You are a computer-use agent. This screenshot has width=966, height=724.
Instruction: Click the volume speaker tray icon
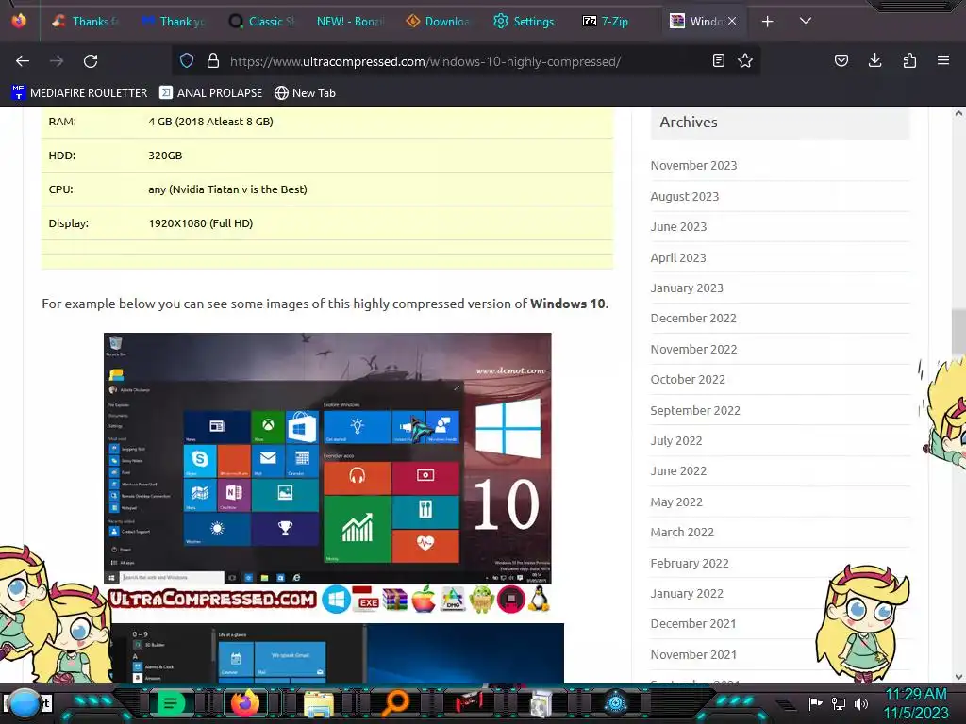(861, 703)
